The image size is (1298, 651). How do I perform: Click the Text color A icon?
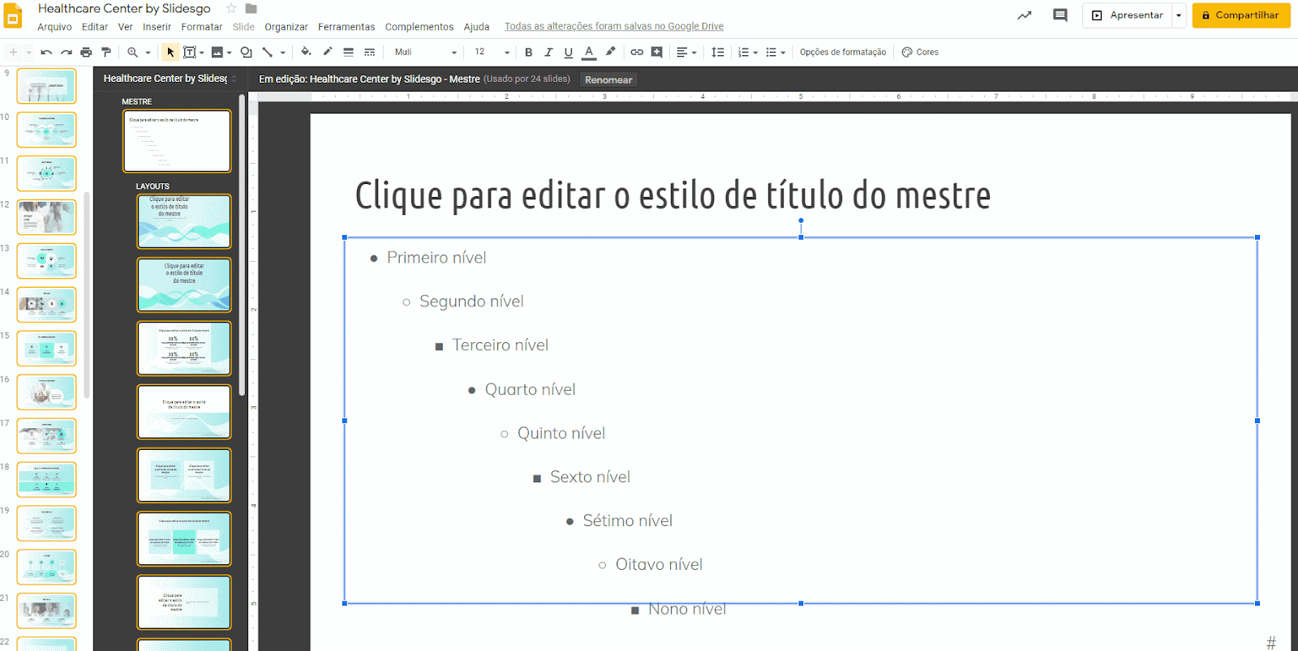(x=589, y=52)
